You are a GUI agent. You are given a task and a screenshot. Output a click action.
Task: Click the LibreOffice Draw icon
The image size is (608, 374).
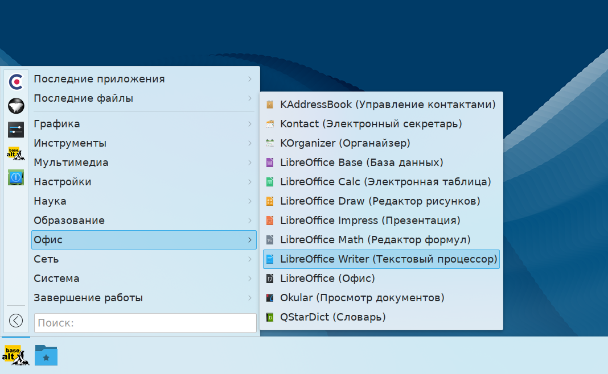[270, 201]
